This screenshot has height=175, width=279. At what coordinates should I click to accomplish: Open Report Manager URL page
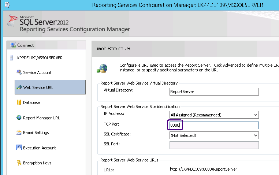tap(41, 118)
